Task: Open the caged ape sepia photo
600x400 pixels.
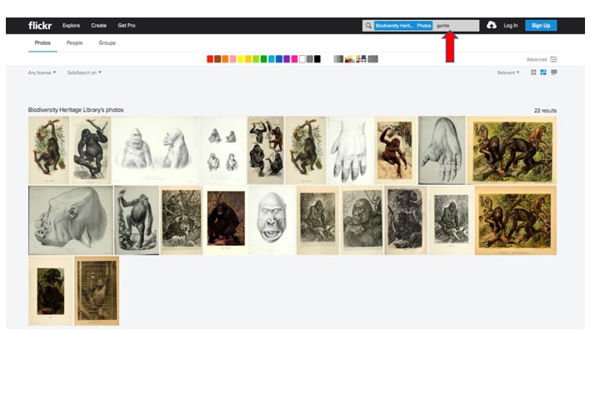Action: pyautogui.click(x=97, y=291)
